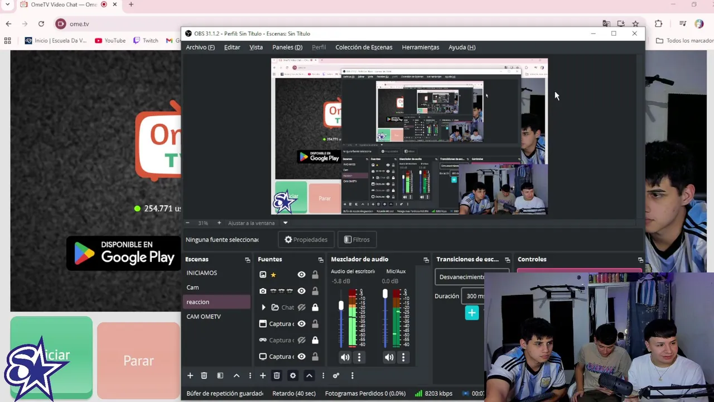This screenshot has width=714, height=402.
Task: Open Twitch bookmark in Chrome
Action: (x=146, y=40)
